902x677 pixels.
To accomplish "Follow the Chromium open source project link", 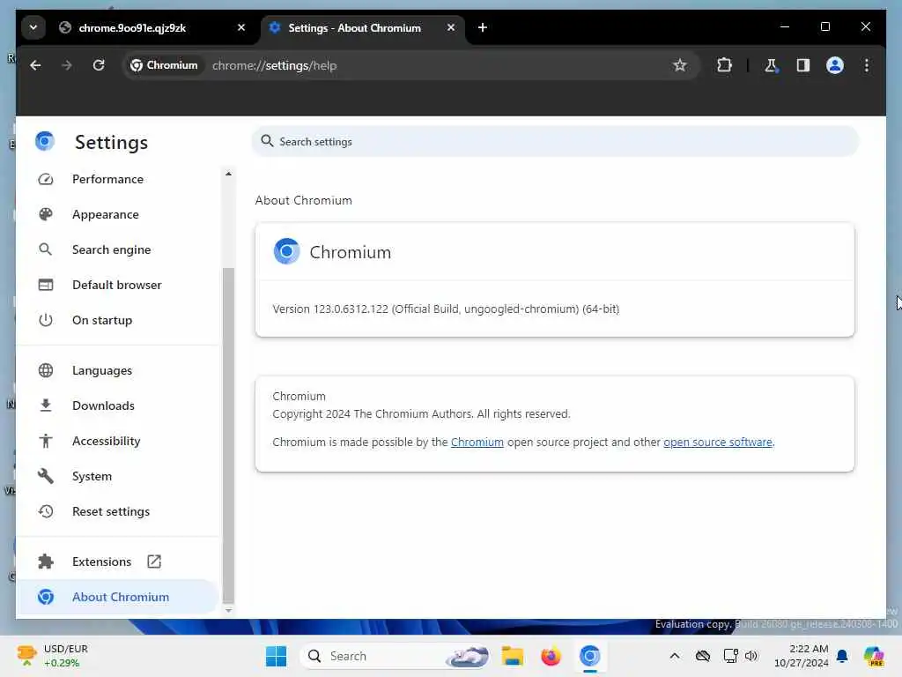I will 477,443.
